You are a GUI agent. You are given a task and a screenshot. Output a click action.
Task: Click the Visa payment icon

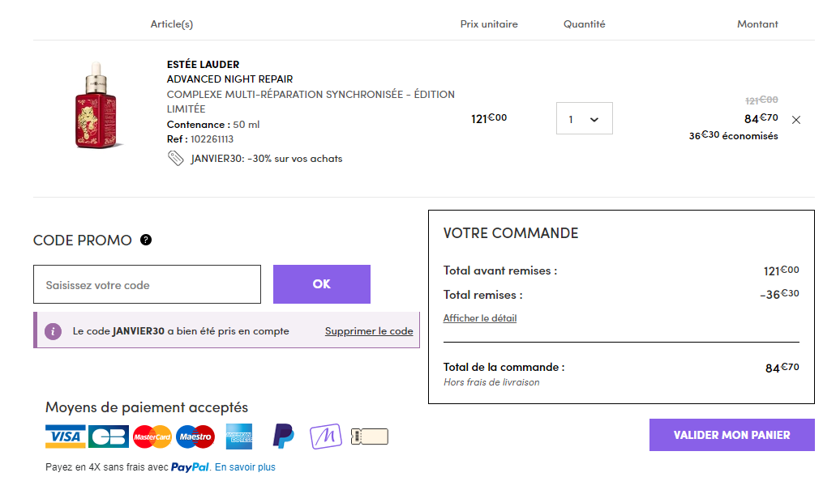(x=65, y=437)
